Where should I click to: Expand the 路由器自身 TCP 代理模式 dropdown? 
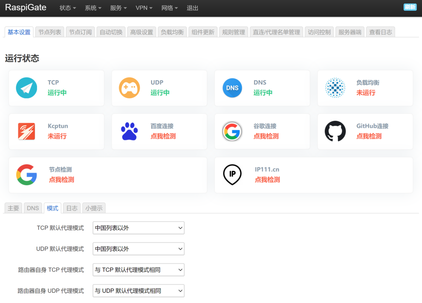138,270
